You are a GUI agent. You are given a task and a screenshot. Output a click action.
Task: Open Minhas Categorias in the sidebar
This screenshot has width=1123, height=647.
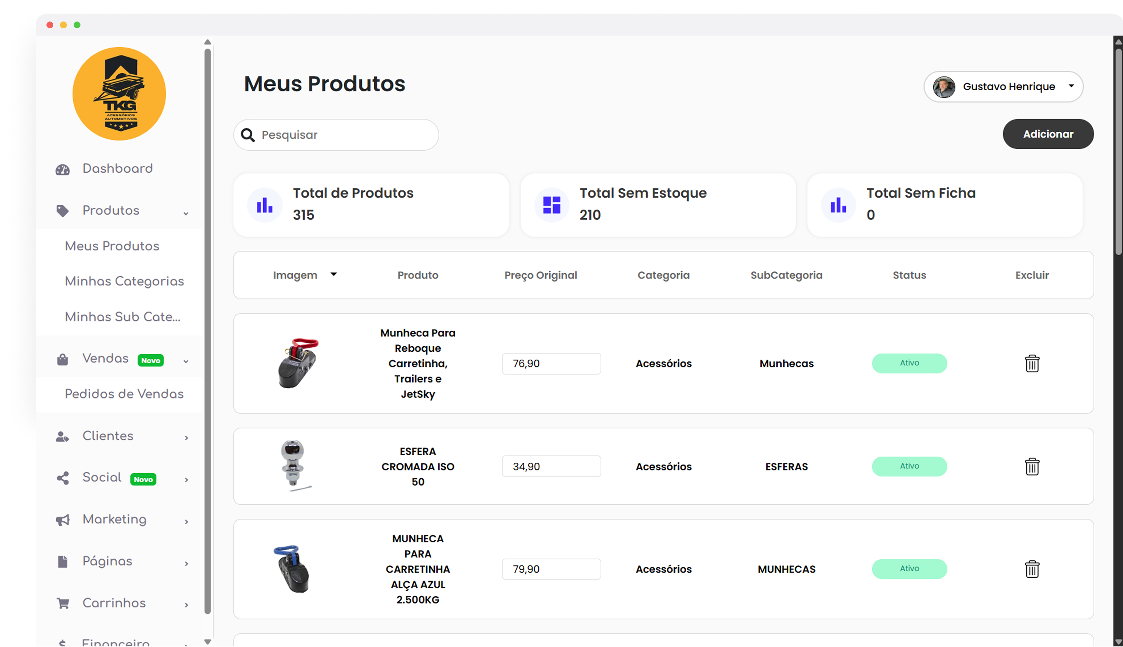(124, 281)
